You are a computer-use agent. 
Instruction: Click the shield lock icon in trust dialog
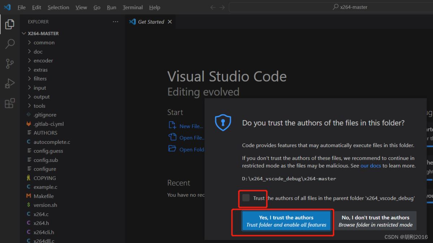coord(223,123)
